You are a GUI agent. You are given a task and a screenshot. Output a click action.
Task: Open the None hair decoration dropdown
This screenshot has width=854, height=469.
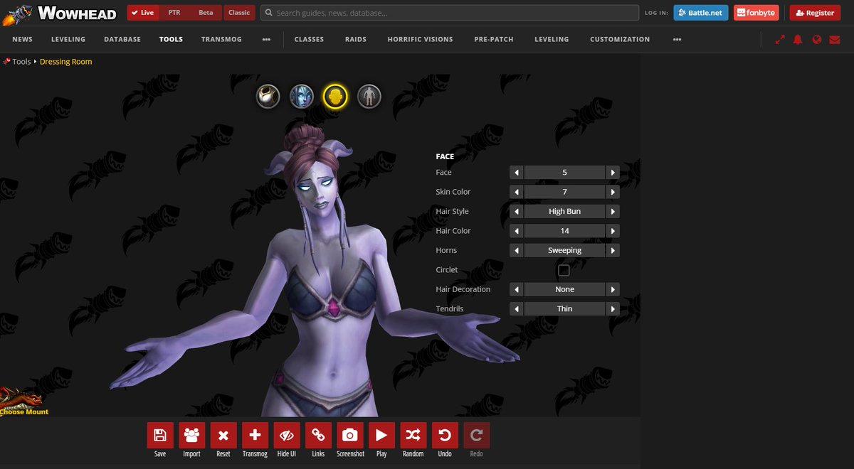click(x=564, y=289)
